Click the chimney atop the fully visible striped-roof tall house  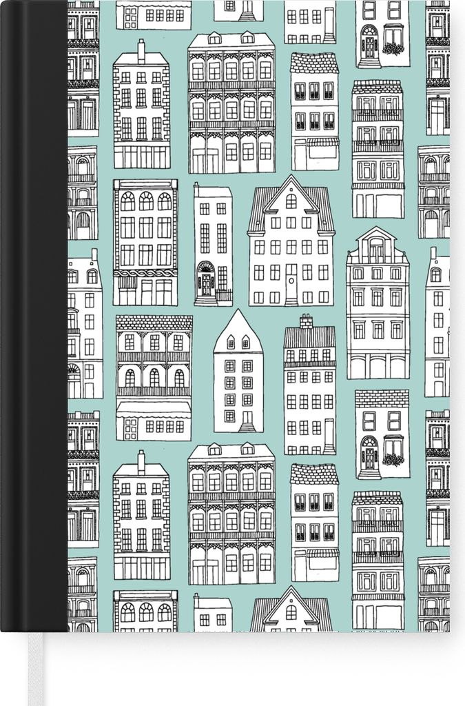click(x=307, y=321)
